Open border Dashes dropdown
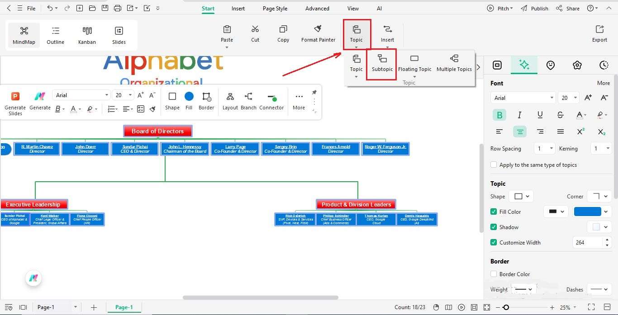The image size is (618, 315). tap(599, 289)
